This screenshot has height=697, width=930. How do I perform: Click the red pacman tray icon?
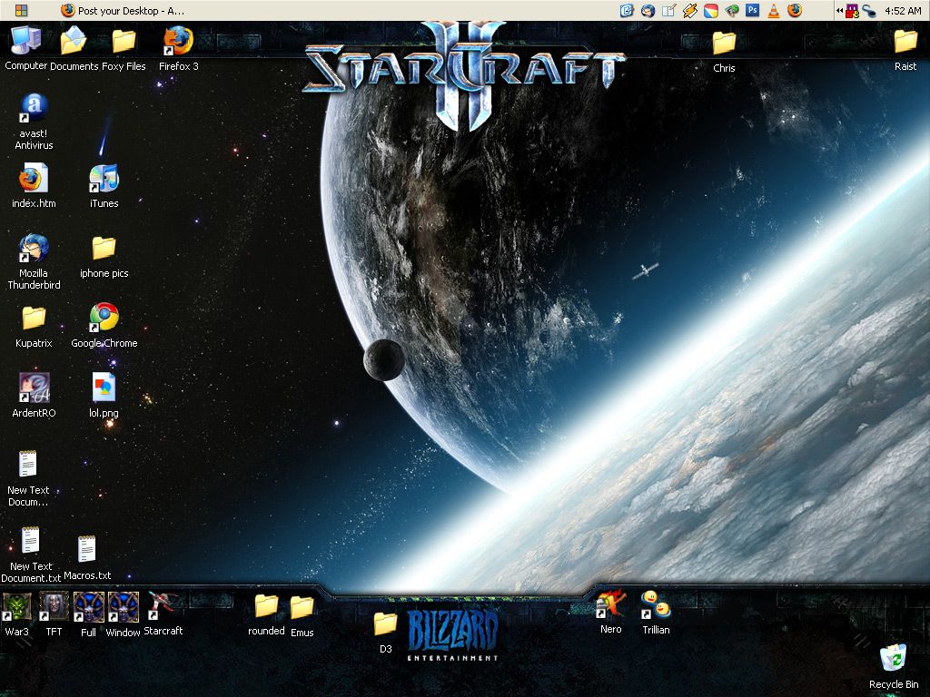853,11
